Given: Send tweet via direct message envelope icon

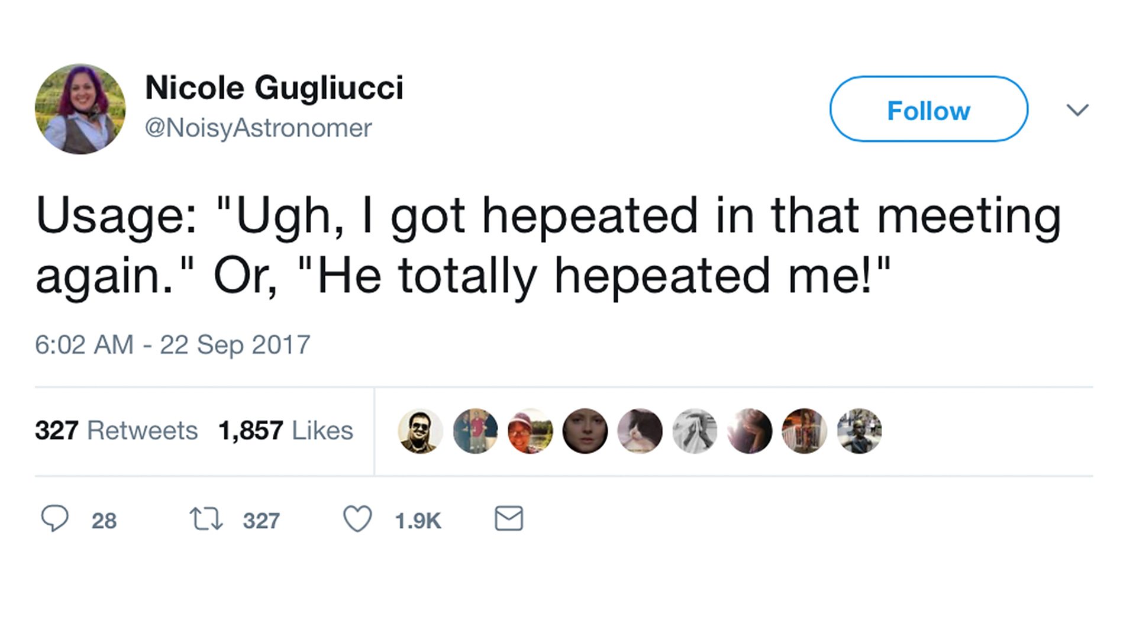Looking at the screenshot, I should (x=508, y=519).
